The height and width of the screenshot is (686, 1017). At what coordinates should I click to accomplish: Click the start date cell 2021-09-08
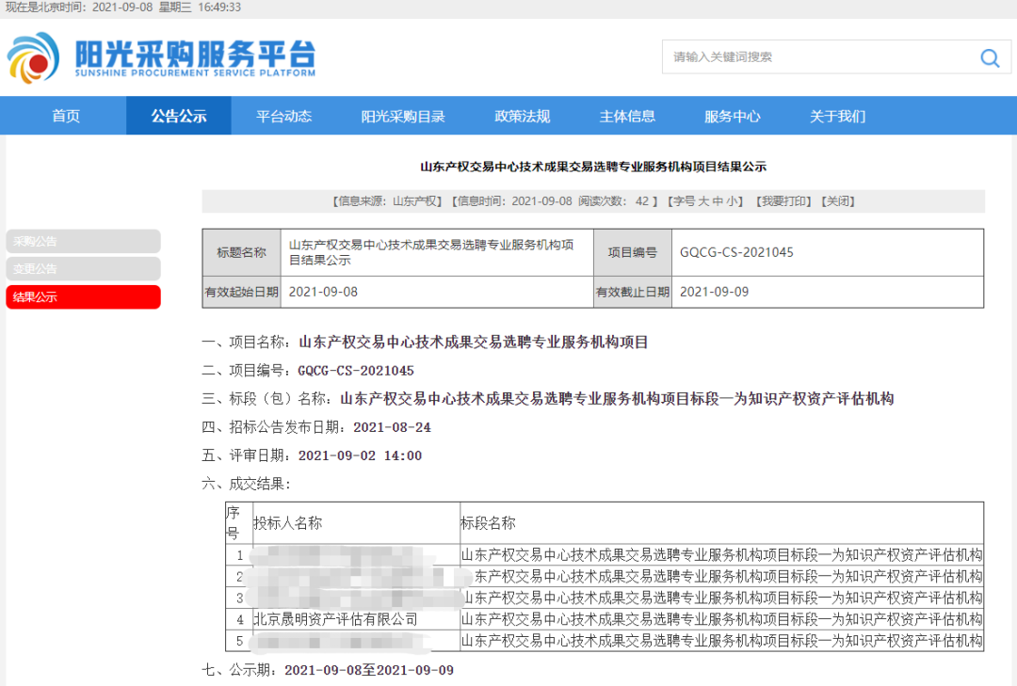437,292
